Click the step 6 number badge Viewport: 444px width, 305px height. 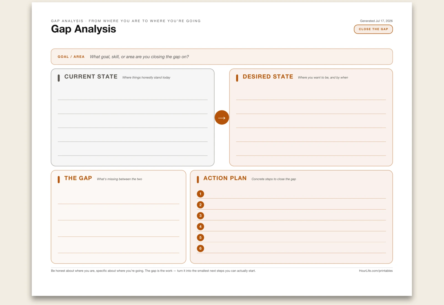[200, 248]
